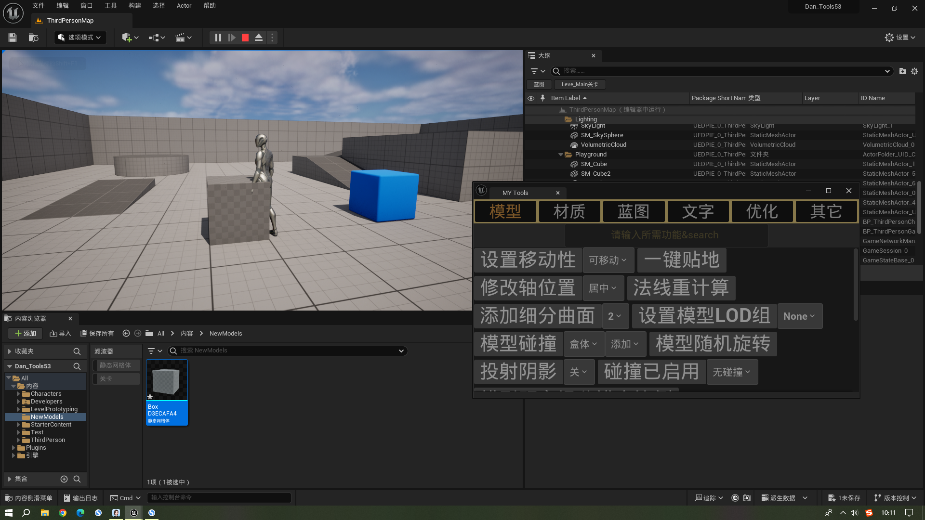Open the Settings gear menu
This screenshot has width=925, height=520.
900,38
